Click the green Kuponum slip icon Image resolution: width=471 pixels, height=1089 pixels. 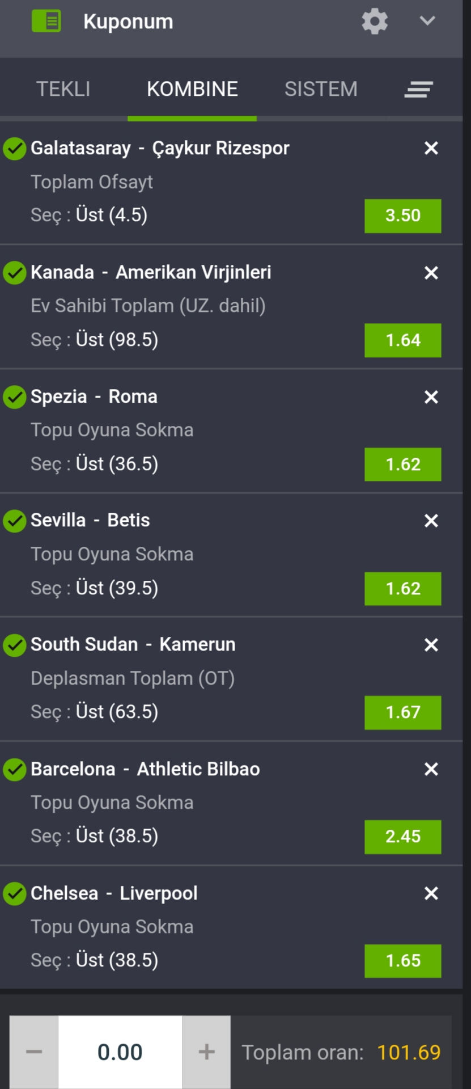pyautogui.click(x=46, y=22)
